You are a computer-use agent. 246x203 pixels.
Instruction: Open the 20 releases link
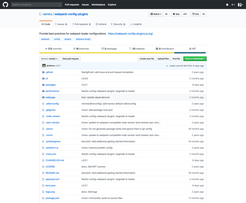[137, 49]
